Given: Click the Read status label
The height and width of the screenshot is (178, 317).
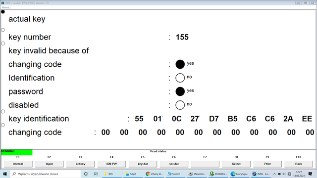Looking at the screenshot, I should pos(158,151).
